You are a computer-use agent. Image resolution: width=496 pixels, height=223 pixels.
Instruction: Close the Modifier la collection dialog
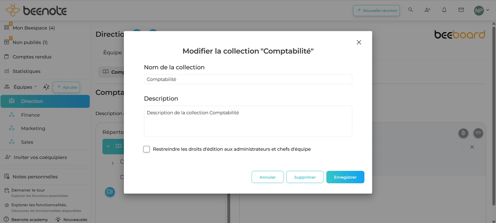tap(359, 42)
